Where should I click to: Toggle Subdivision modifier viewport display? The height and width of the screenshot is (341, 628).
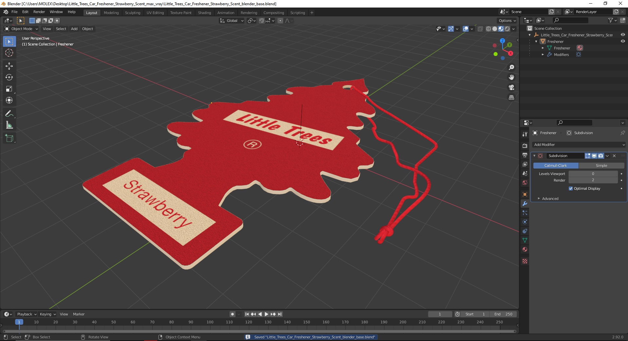tap(594, 156)
